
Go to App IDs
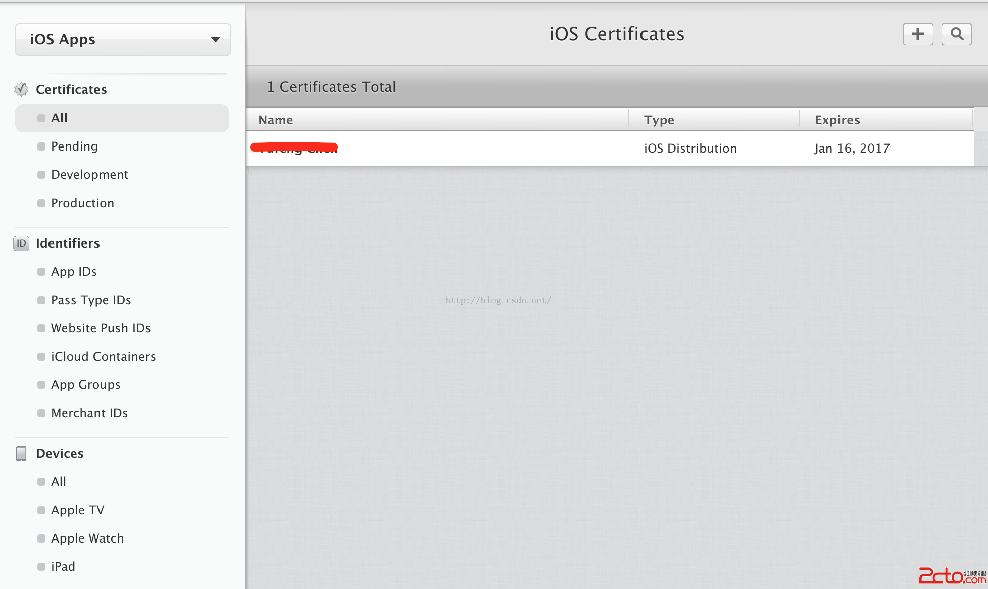click(x=74, y=272)
